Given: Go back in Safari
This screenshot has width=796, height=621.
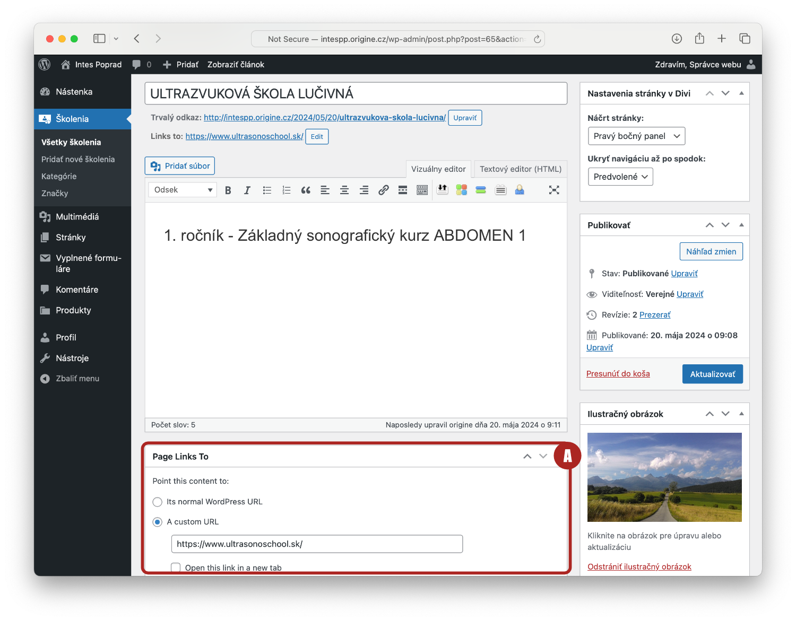Looking at the screenshot, I should 137,39.
